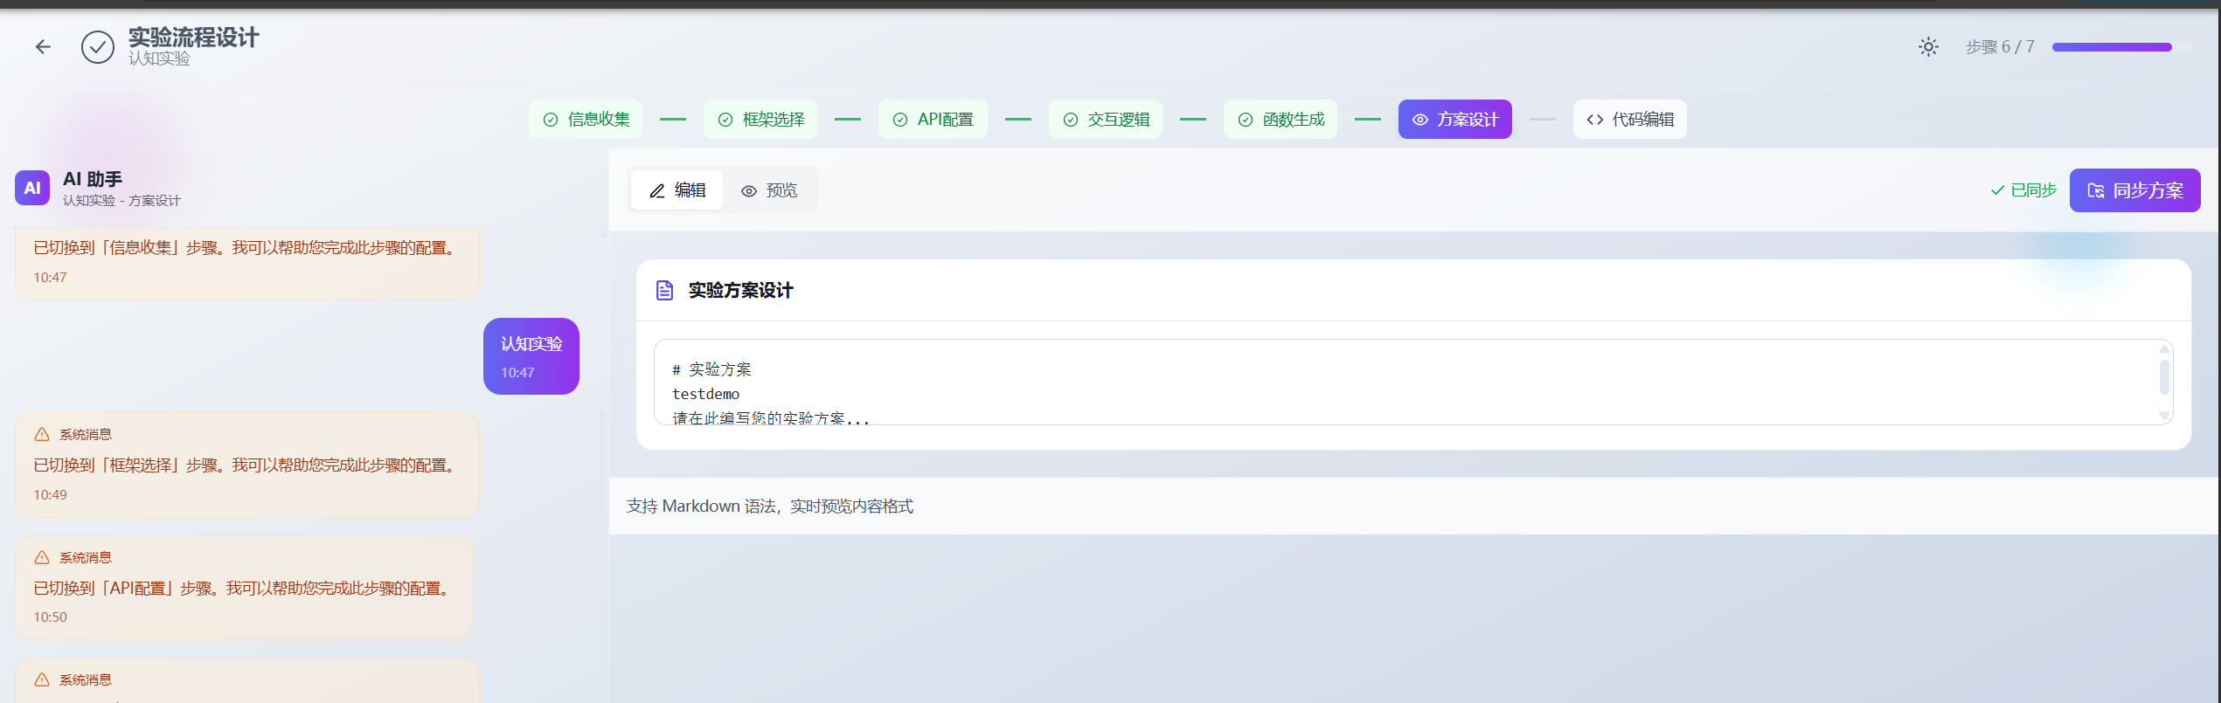Click warning icon of API配置 system message
Screen dimensions: 2221x703
click(42, 558)
